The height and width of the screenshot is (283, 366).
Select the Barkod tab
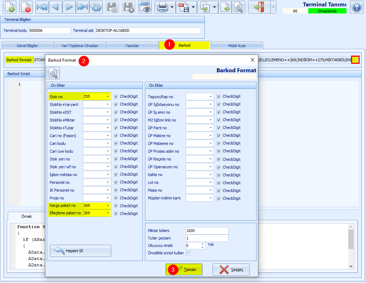pyautogui.click(x=184, y=45)
